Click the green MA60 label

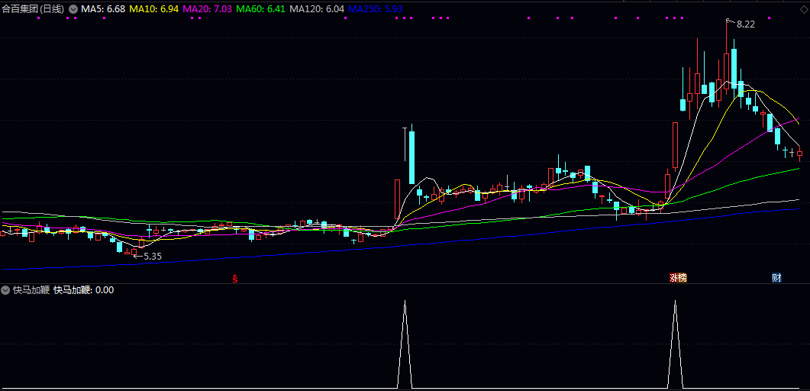(261, 9)
